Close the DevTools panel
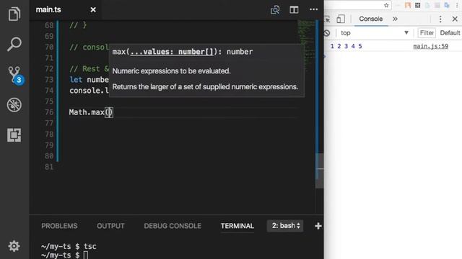This screenshot has width=462, height=259. pyautogui.click(x=455, y=19)
